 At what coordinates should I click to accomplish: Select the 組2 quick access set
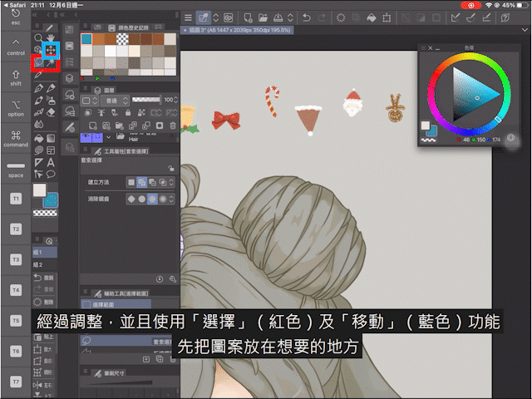pos(45,264)
